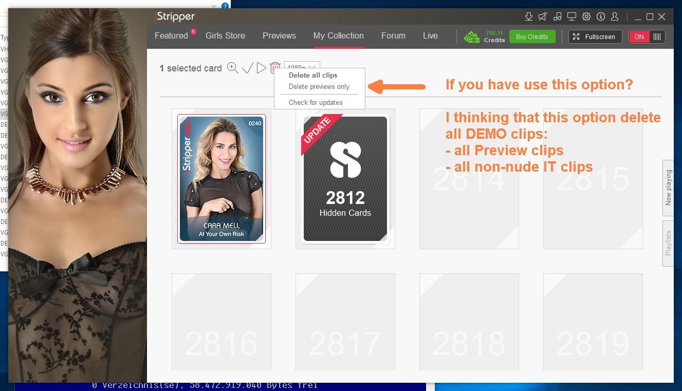Click the '1 selected card' label
682x391 pixels.
[191, 68]
